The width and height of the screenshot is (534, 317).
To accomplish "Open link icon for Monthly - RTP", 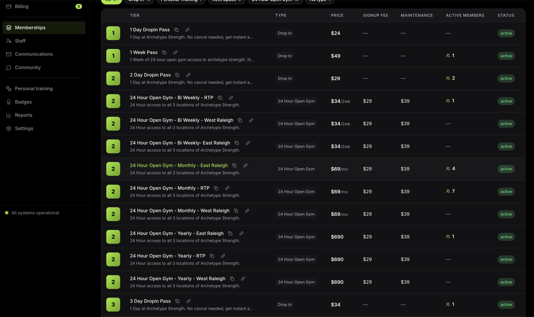I will [227, 188].
